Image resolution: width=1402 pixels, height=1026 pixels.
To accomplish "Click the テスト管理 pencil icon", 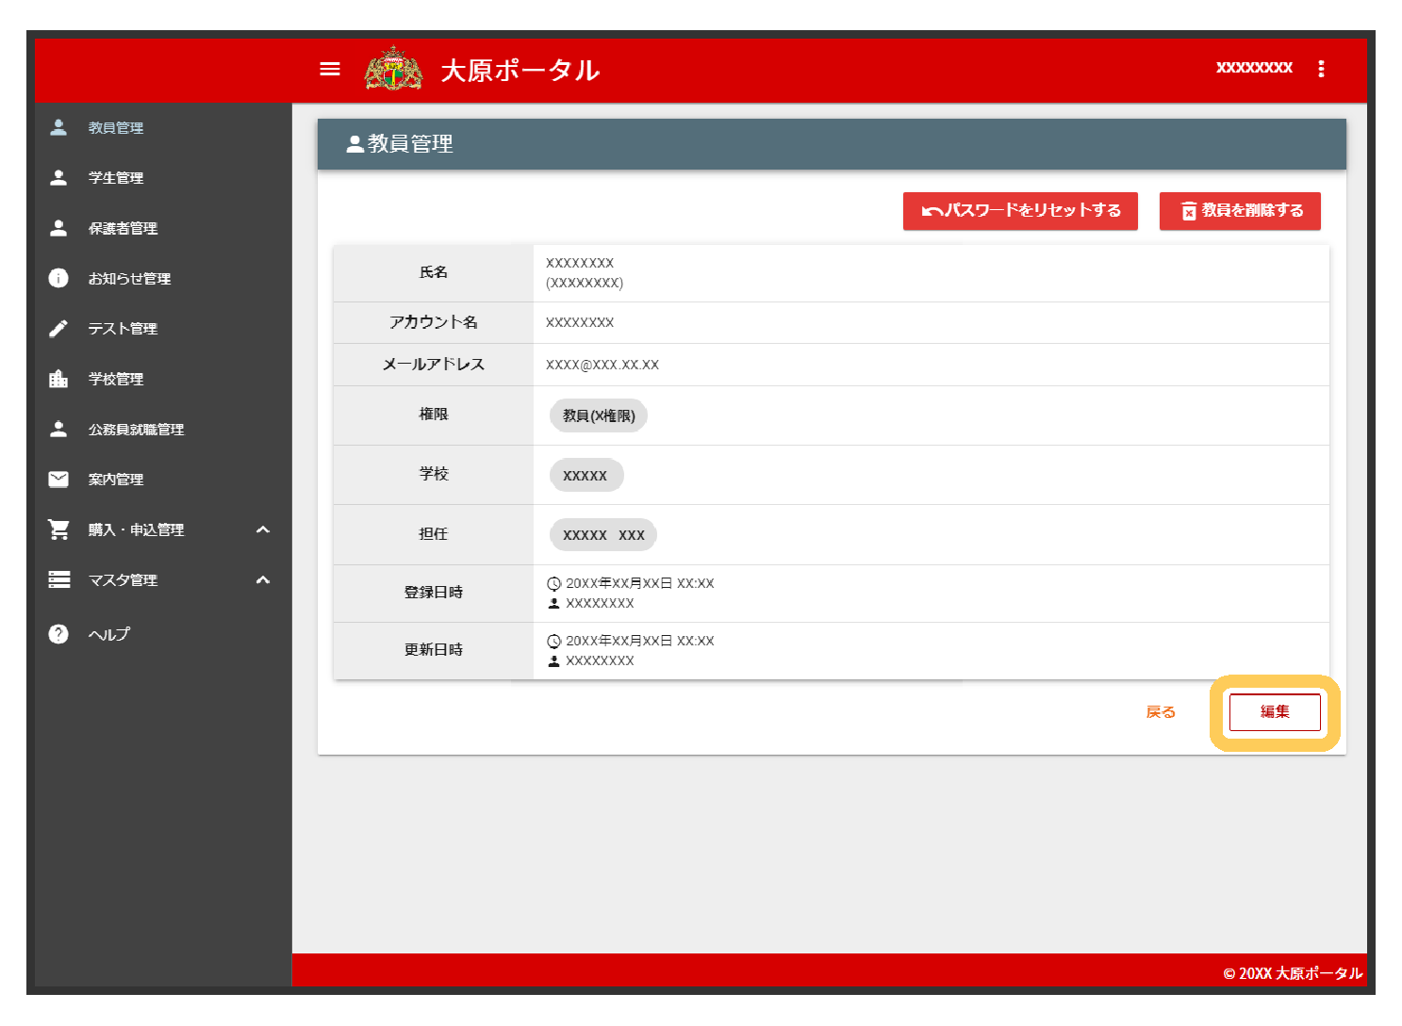I will (x=58, y=328).
